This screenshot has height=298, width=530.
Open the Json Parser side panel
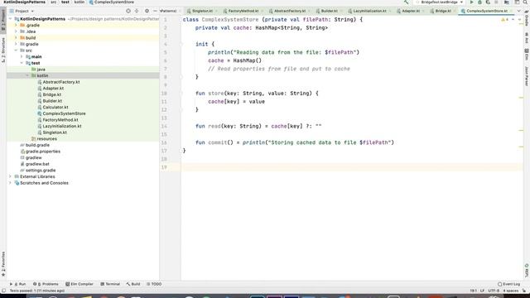527,76
